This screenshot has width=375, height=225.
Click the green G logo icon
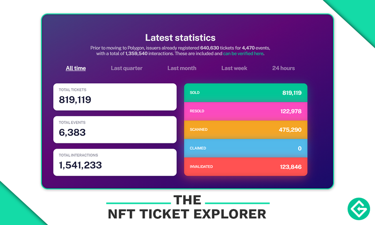pos(359,209)
